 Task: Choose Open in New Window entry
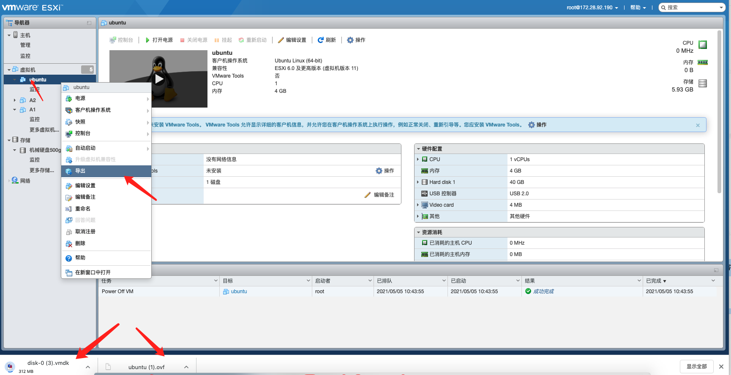[106, 272]
